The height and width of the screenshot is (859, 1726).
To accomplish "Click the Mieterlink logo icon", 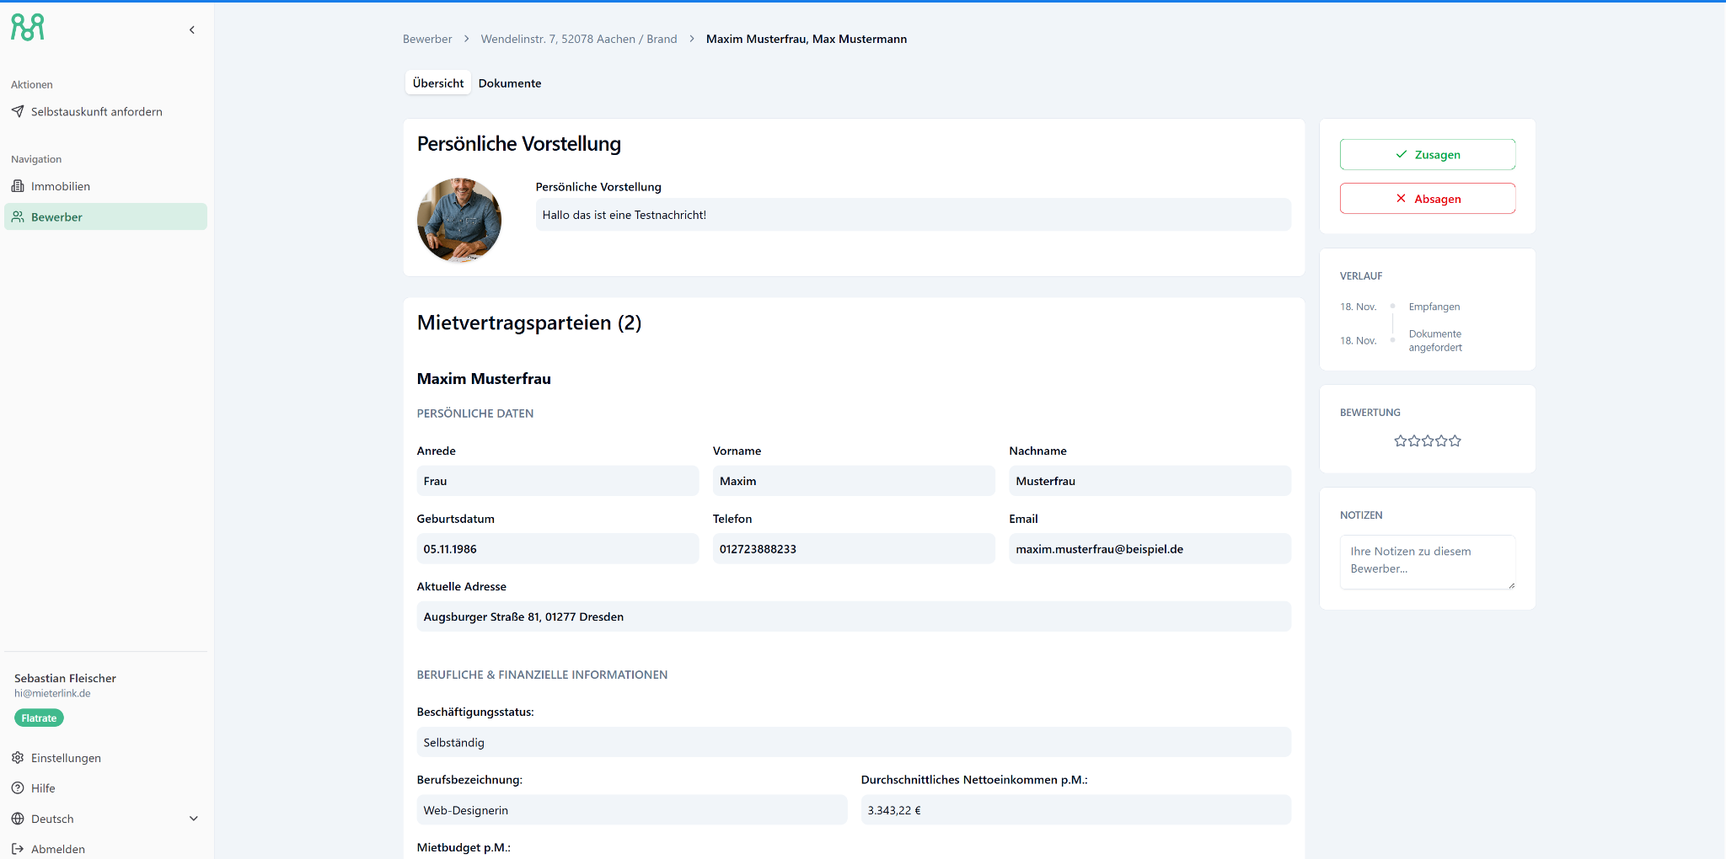I will click(28, 28).
